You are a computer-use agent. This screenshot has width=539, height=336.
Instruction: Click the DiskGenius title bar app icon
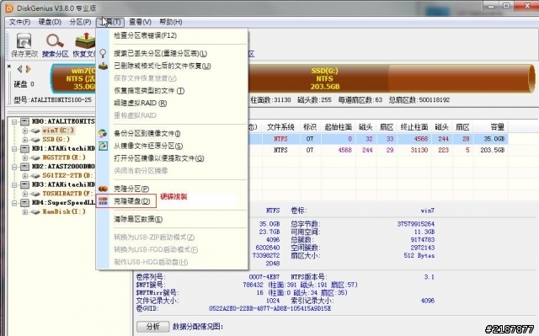pyautogui.click(x=9, y=8)
